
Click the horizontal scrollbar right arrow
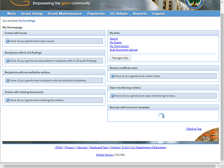coord(218,166)
